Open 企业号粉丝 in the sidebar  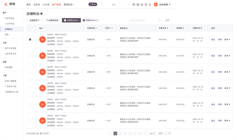point(9,18)
